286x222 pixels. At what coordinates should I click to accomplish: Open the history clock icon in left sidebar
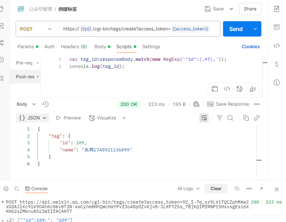[x=2, y=60]
